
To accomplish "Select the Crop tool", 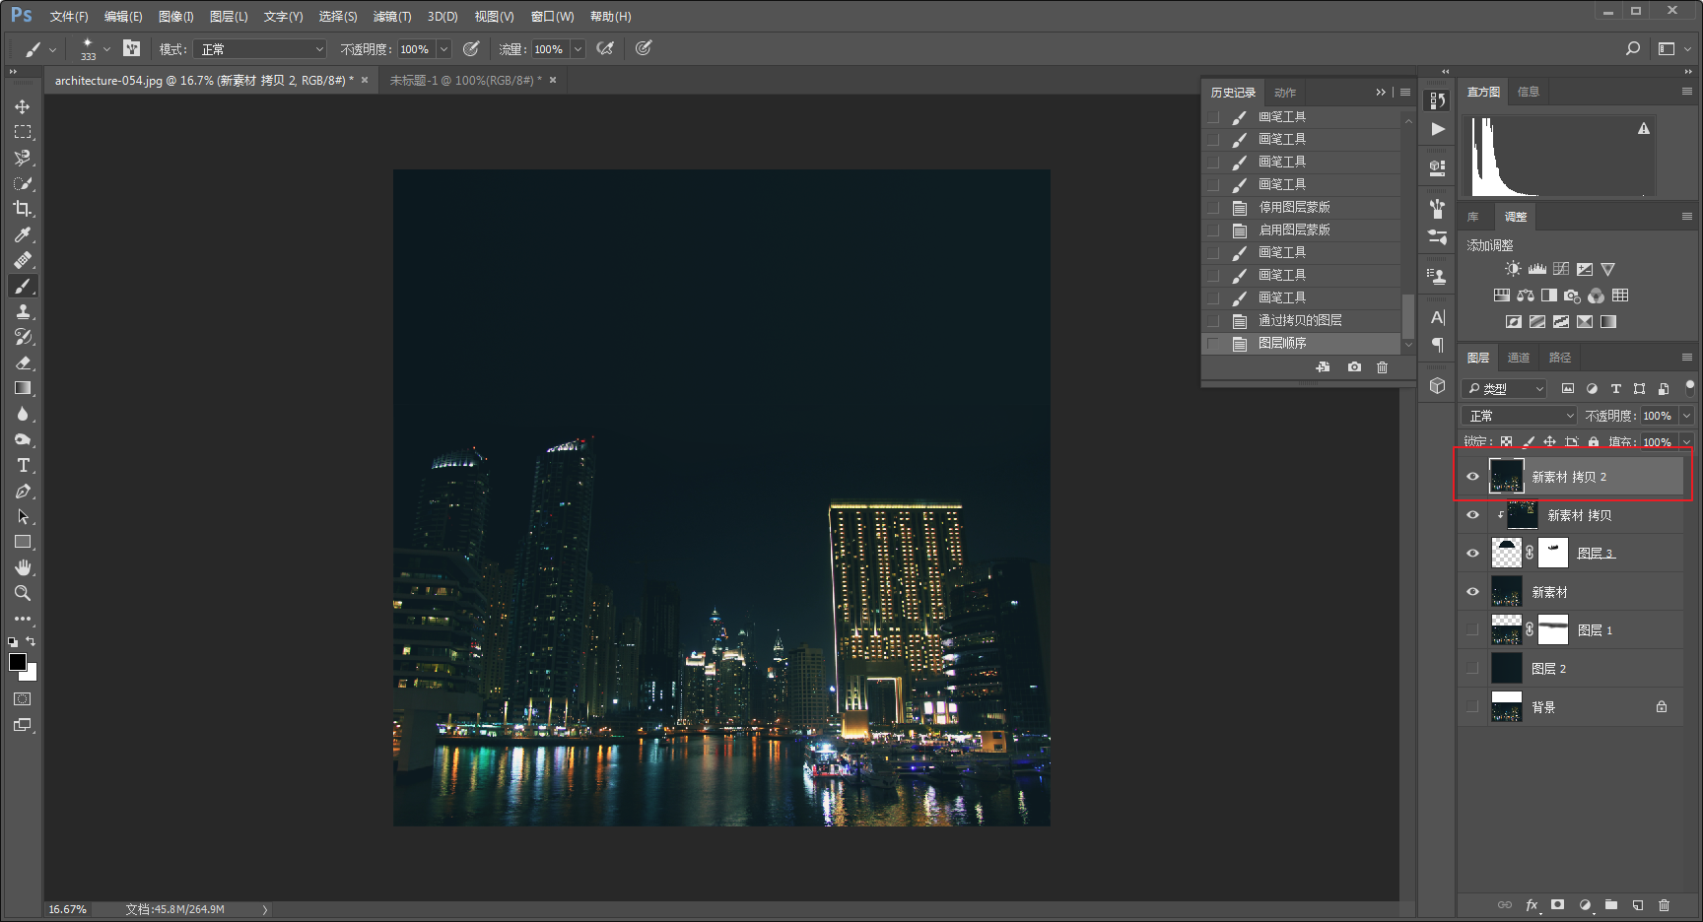I will (x=23, y=209).
